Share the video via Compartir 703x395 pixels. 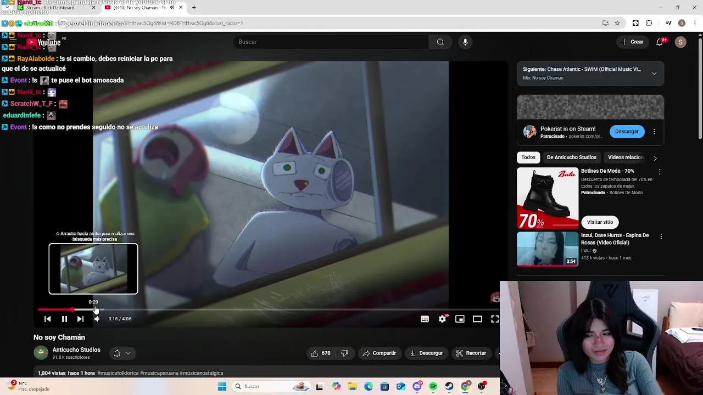(x=380, y=353)
